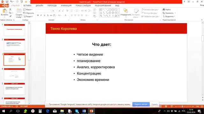Click the Copy icon in clipboard group
The width and height of the screenshot is (204, 114).
click(x=10, y=13)
